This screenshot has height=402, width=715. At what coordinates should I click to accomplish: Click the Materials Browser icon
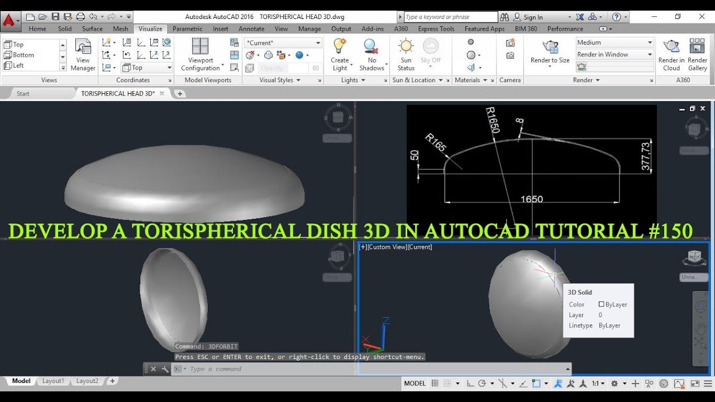point(470,42)
